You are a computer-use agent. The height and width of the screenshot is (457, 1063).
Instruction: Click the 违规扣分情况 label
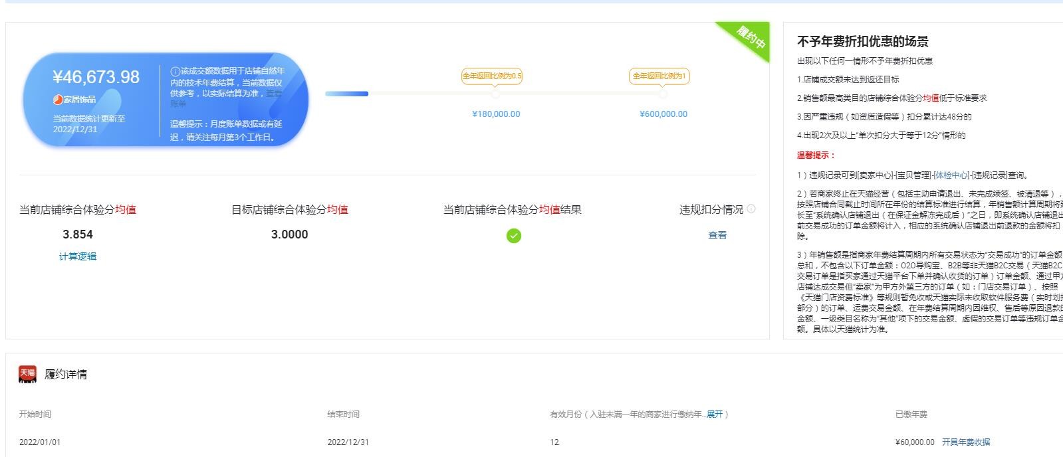click(711, 209)
